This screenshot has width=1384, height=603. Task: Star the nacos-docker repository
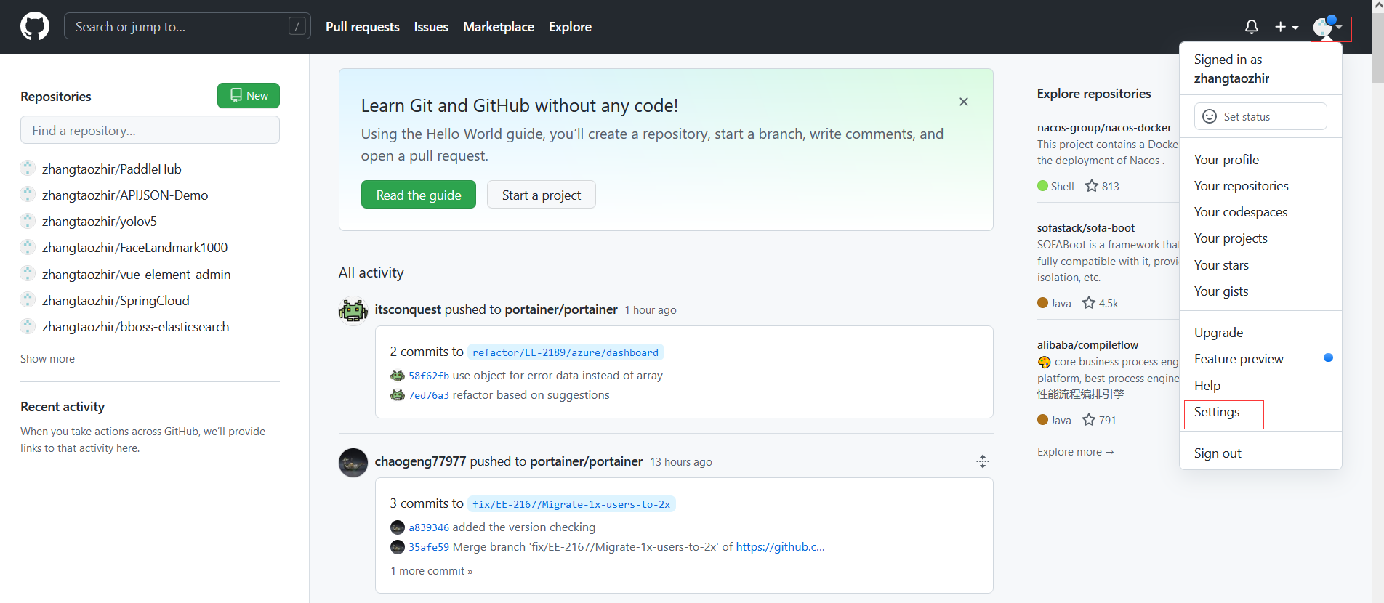pos(1091,186)
